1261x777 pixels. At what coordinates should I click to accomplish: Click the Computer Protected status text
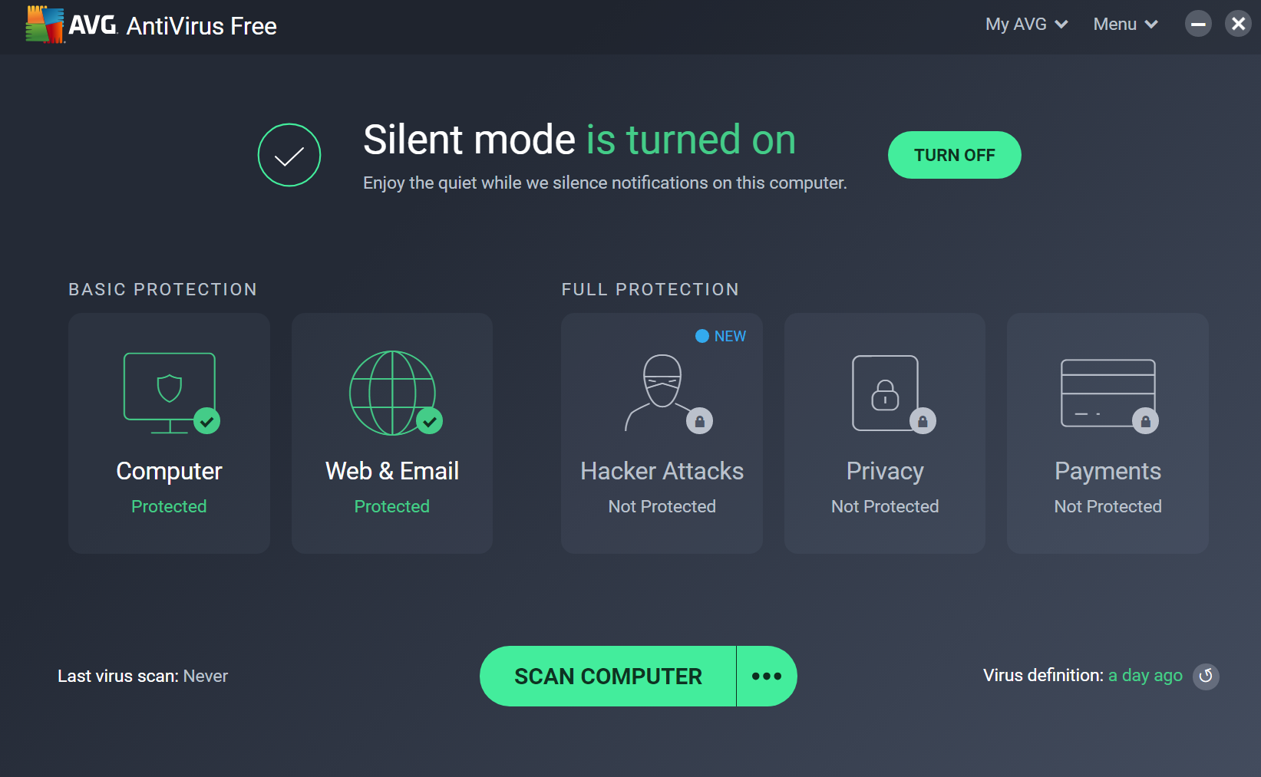(169, 506)
